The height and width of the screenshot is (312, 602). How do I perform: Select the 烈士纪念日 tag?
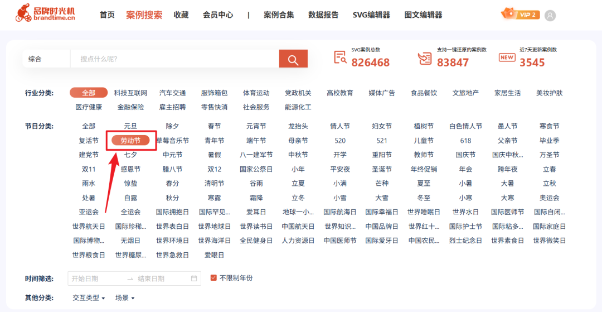click(x=465, y=241)
